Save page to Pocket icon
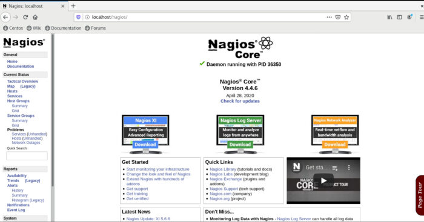This screenshot has height=222, width=424. 338,18
